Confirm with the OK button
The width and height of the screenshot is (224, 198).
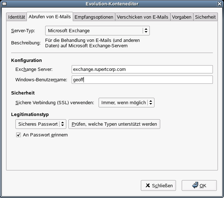199,185
